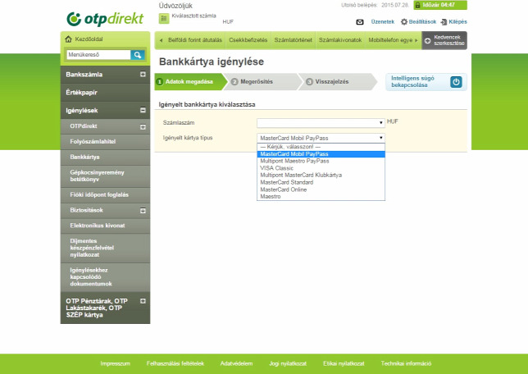Screen dimensions: 528x374
Task: Click the Beállítások link text
Action: (422, 22)
